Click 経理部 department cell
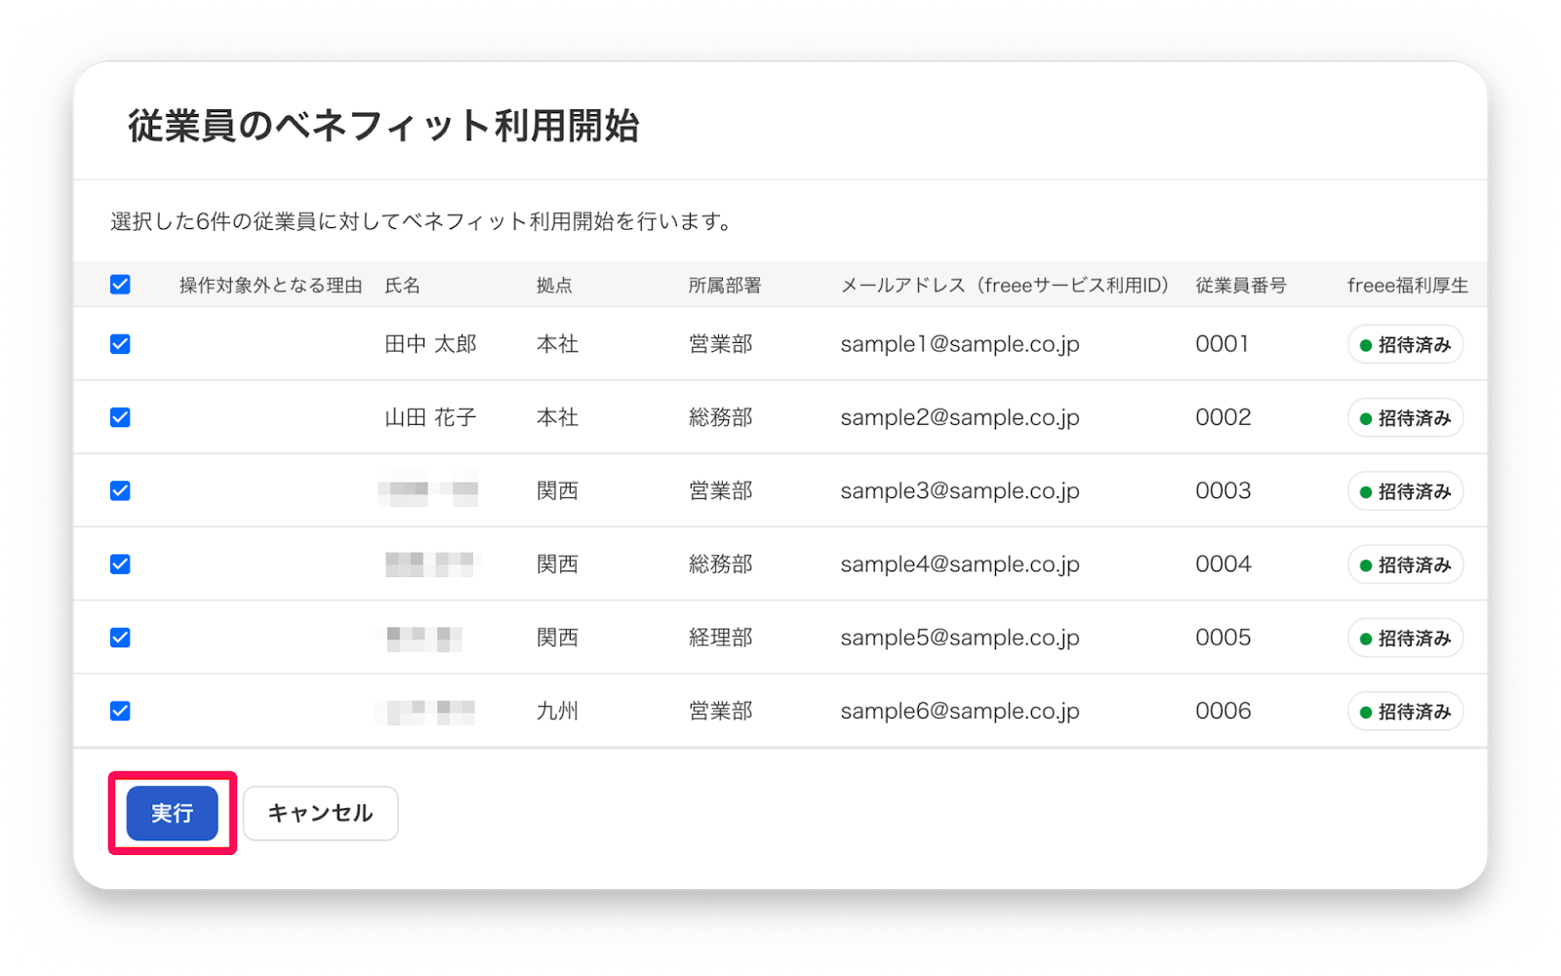Screen dimensions: 1561x976 tap(720, 638)
